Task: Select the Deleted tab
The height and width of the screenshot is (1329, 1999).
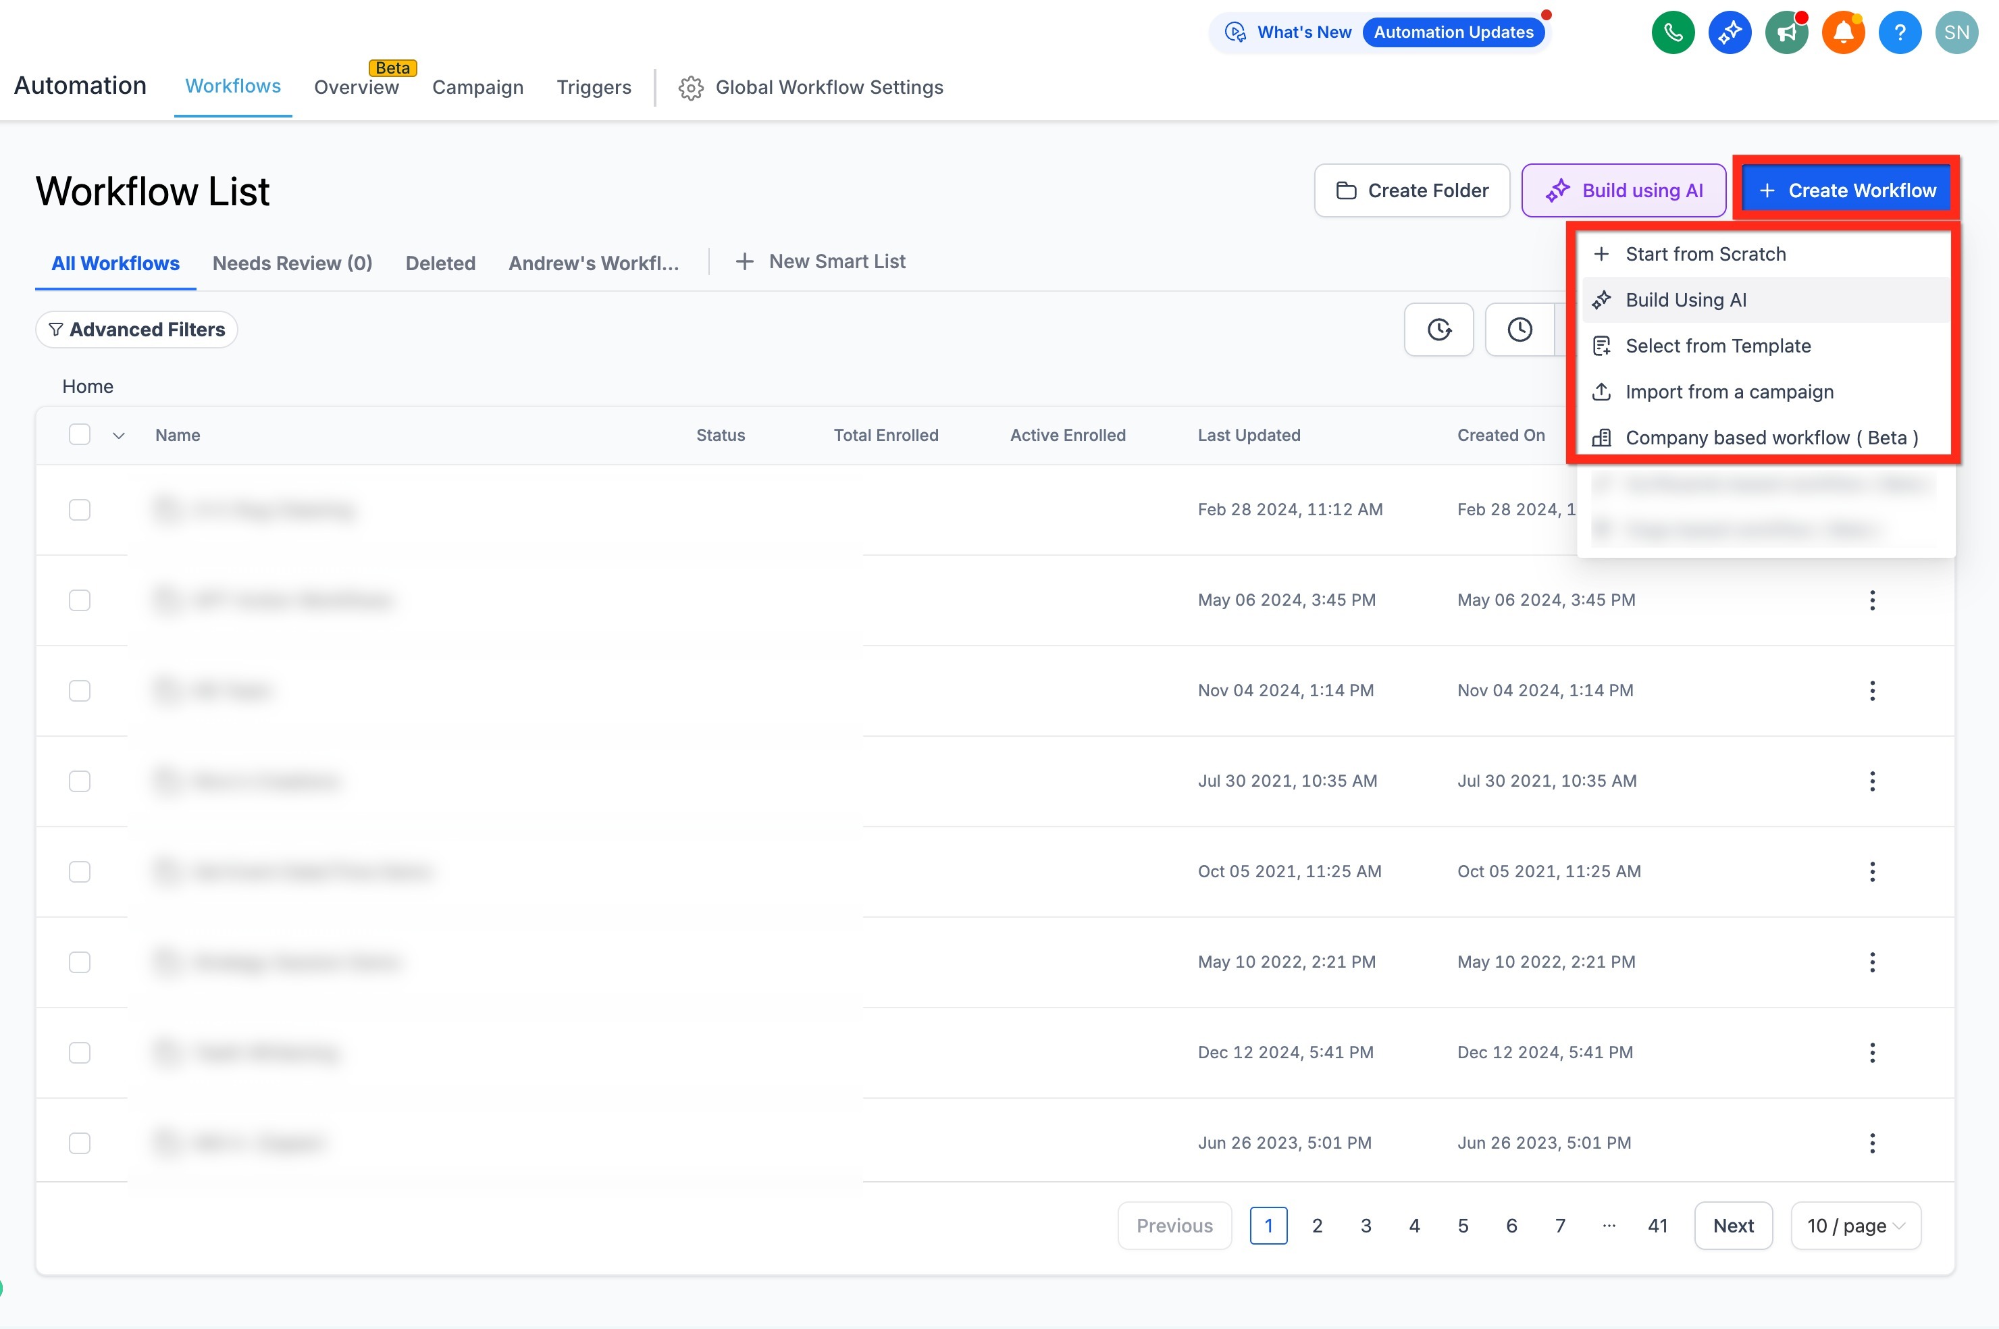Action: tap(440, 263)
